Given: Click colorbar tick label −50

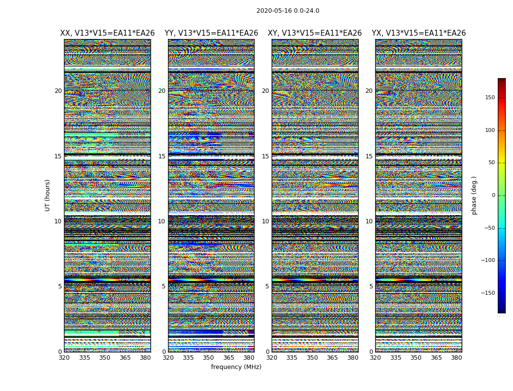Looking at the screenshot, I should tap(490, 228).
